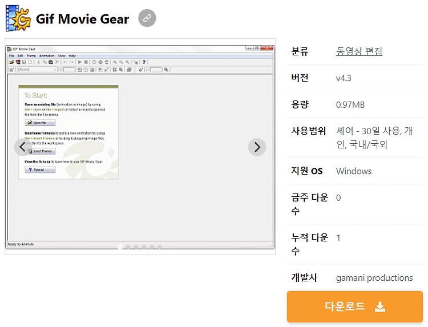
Task: Open the Gif Movie Gear screenshot preview
Action: (x=140, y=147)
